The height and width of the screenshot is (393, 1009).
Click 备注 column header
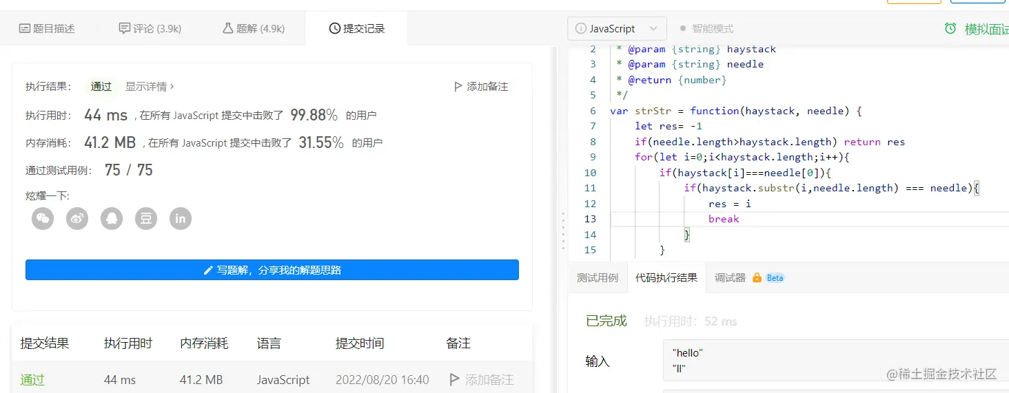coord(458,343)
